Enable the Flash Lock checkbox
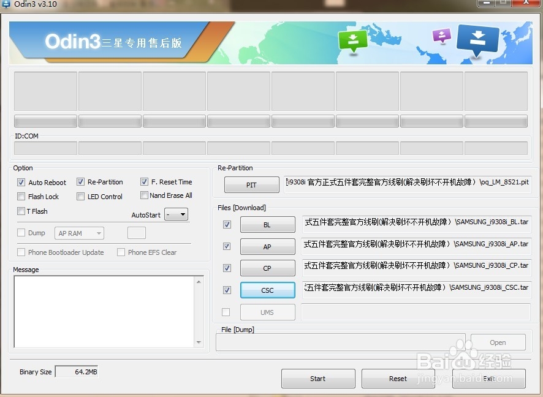 click(x=21, y=197)
